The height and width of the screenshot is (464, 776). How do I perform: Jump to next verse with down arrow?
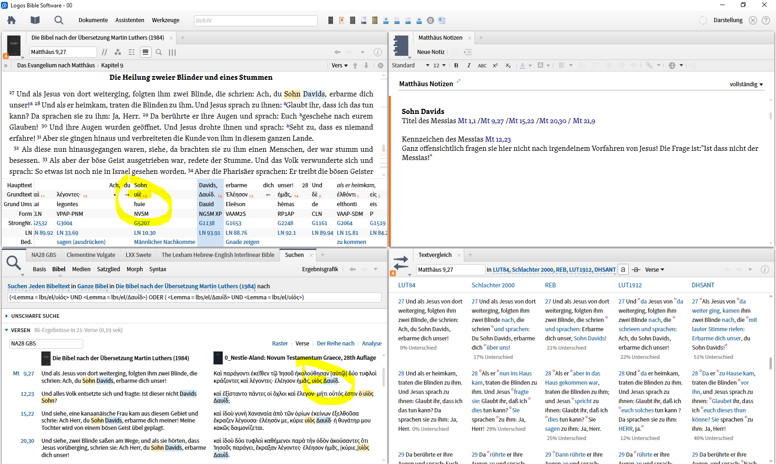point(366,65)
